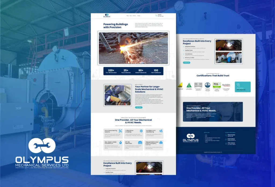Click the Gas, Steam & Water flame icon
This screenshot has height=187, width=275.
coord(120,142)
